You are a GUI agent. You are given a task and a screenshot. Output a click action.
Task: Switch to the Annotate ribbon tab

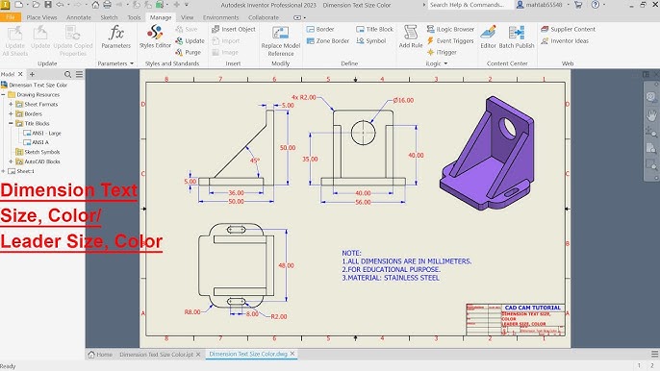[x=79, y=17]
